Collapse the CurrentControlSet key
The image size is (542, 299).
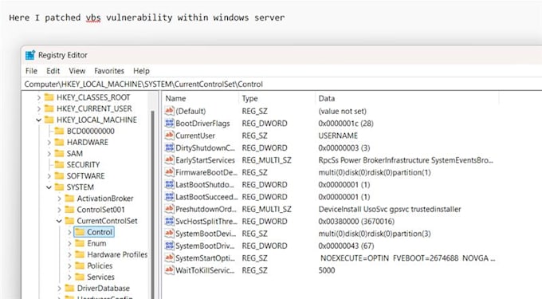click(59, 221)
